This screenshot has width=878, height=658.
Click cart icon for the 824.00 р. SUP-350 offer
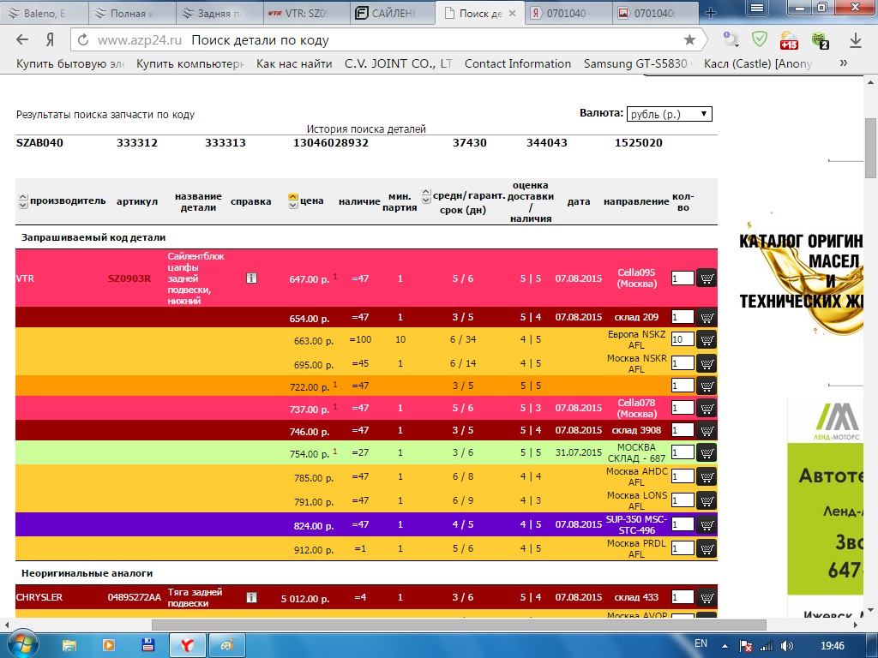(x=706, y=524)
